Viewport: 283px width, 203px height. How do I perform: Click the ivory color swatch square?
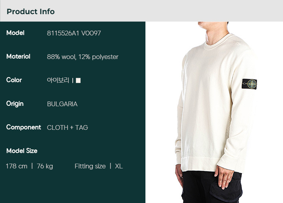click(78, 80)
